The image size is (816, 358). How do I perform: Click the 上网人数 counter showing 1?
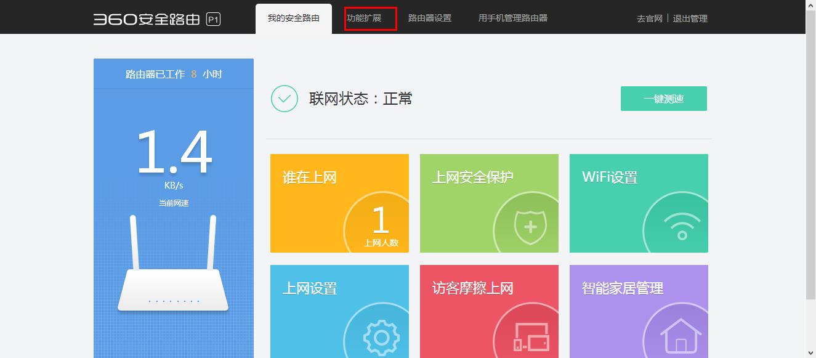[x=382, y=228]
